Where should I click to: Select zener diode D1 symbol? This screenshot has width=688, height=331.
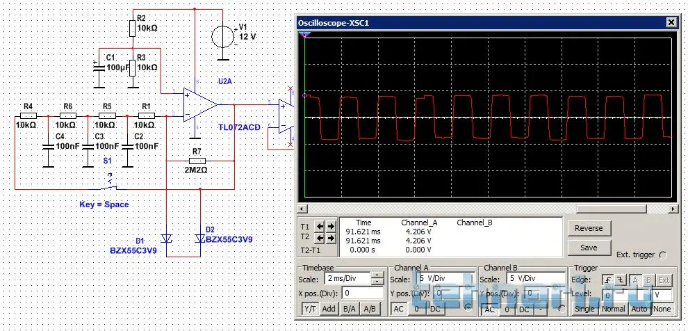[166, 239]
